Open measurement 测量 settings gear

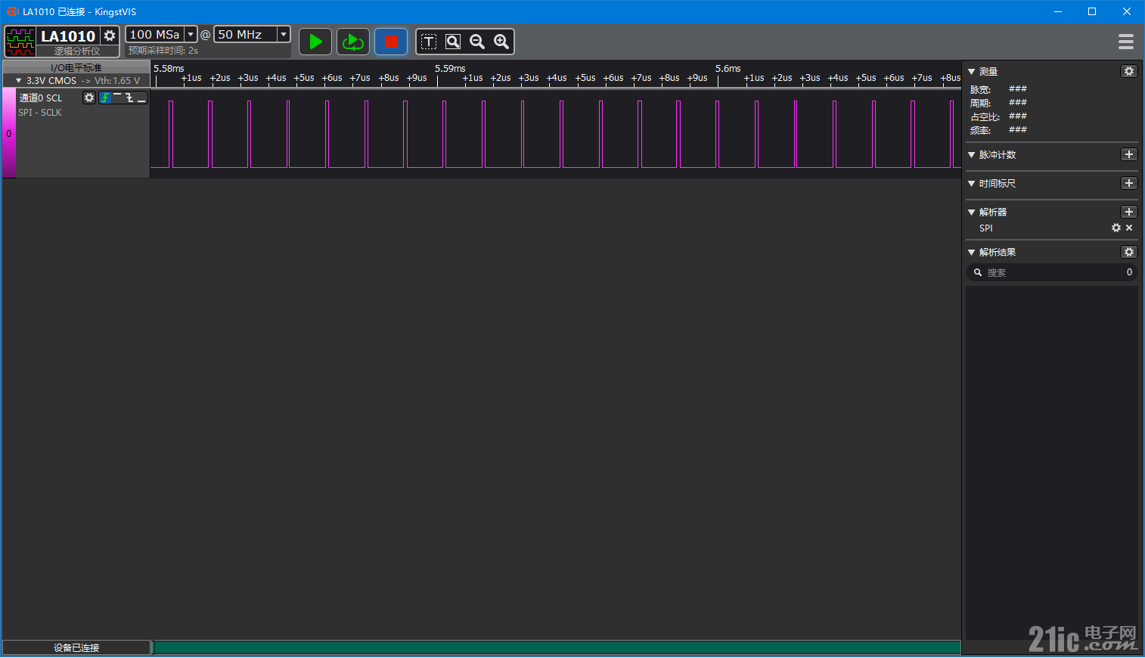point(1129,71)
